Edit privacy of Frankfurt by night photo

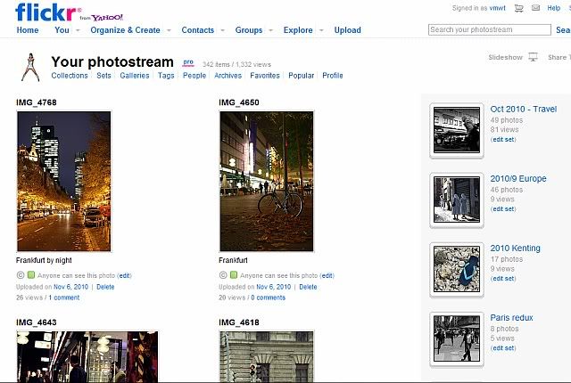click(125, 276)
